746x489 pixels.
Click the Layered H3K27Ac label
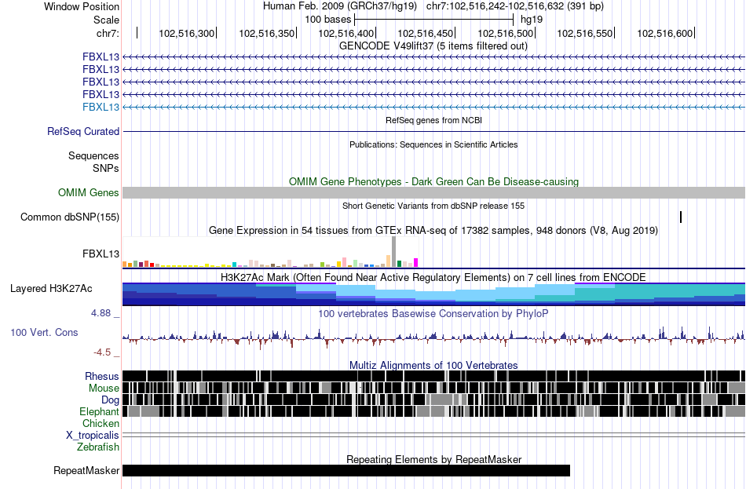point(51,289)
